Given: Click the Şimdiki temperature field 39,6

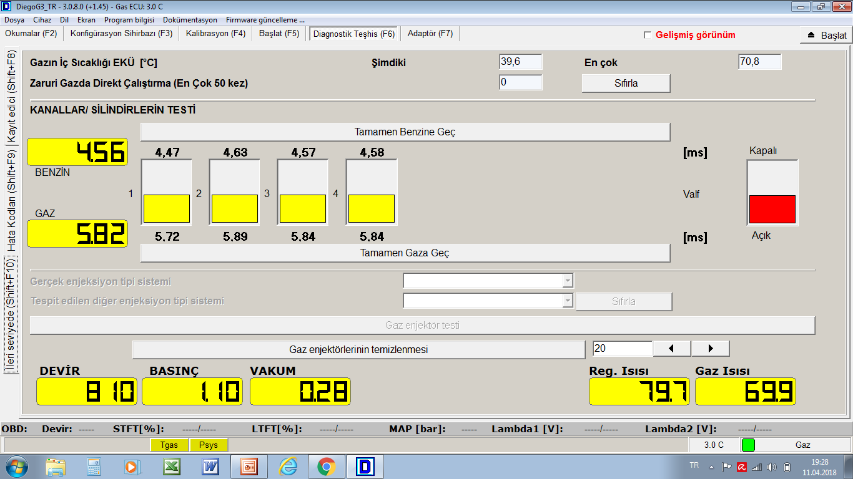Looking at the screenshot, I should tap(521, 62).
